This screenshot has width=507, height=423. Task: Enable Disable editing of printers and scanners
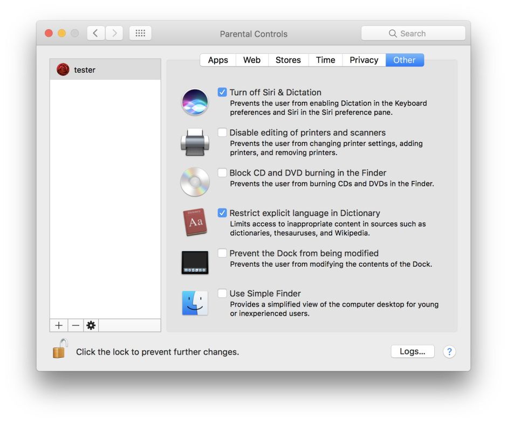222,133
